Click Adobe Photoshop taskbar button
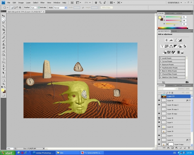194x155 pixels. pos(43,153)
